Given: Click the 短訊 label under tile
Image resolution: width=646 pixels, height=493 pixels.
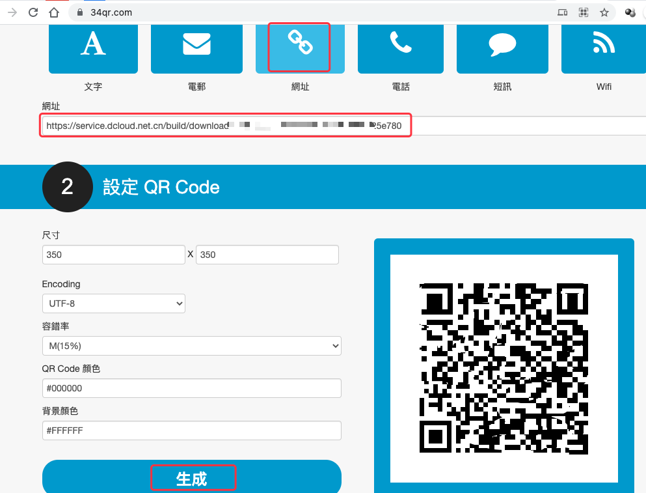Looking at the screenshot, I should pos(502,87).
